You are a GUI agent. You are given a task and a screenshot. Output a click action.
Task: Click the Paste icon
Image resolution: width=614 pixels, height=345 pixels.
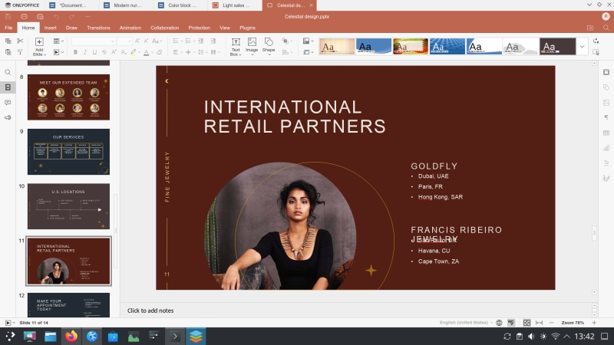click(x=8, y=52)
